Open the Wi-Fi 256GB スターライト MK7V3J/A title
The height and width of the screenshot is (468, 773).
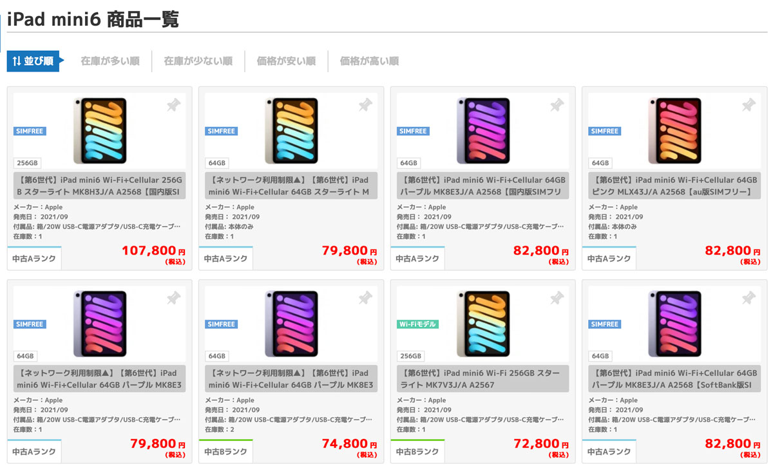pos(483,379)
